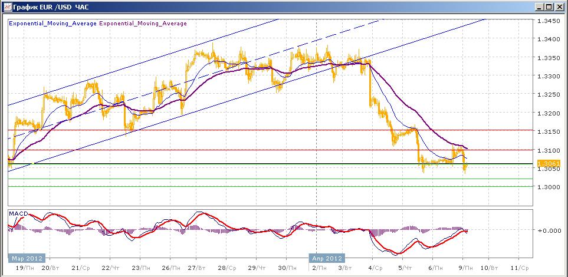568x277 pixels.
Task: Click the MACD indicator label
Action: click(x=18, y=213)
